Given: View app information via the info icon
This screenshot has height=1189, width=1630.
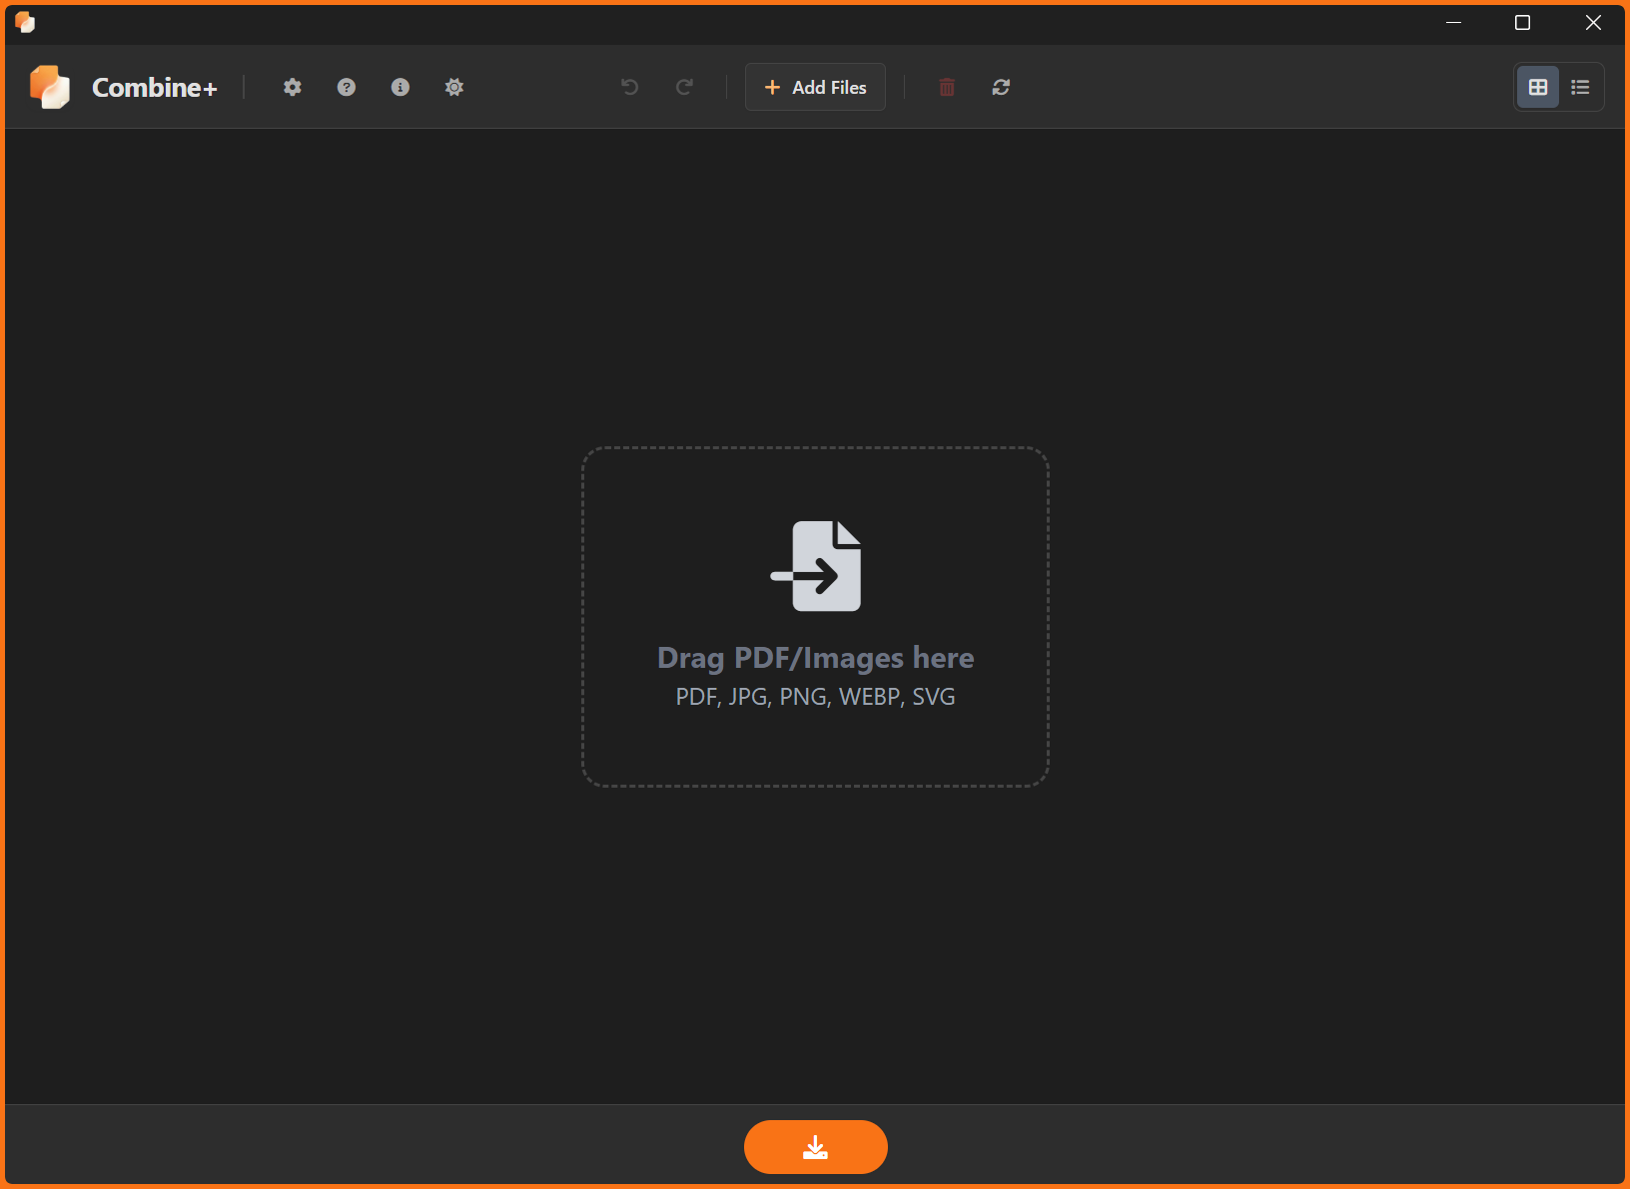Looking at the screenshot, I should click(x=400, y=87).
